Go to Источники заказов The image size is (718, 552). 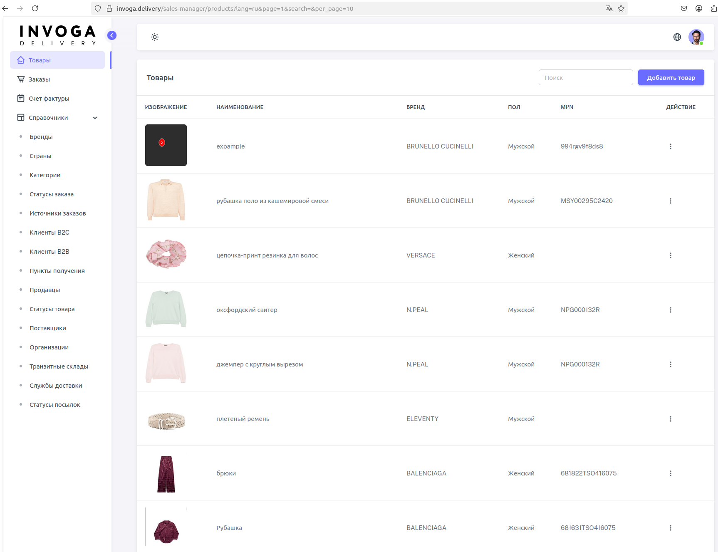pyautogui.click(x=58, y=213)
